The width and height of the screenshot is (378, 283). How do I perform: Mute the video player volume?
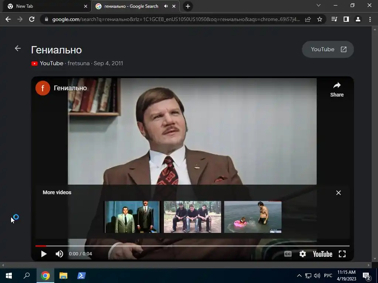pyautogui.click(x=59, y=254)
